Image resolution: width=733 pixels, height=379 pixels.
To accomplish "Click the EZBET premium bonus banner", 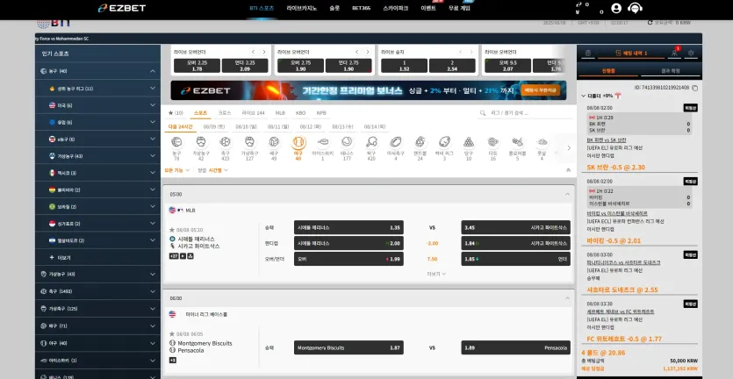I will (369, 90).
